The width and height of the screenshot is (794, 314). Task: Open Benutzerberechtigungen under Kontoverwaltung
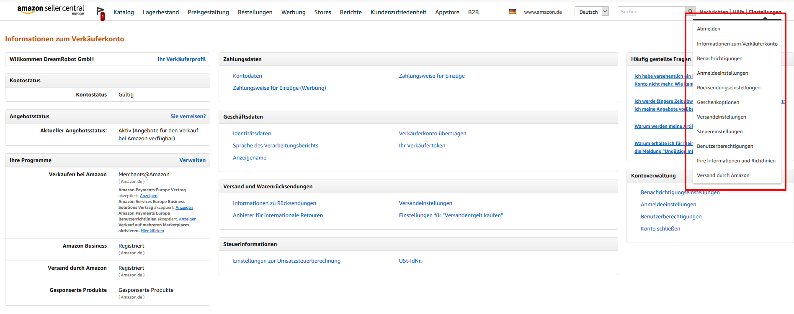tap(671, 217)
